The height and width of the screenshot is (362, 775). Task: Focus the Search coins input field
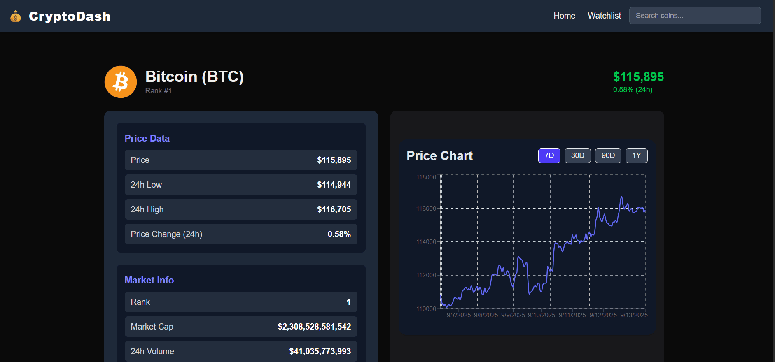[x=695, y=16]
